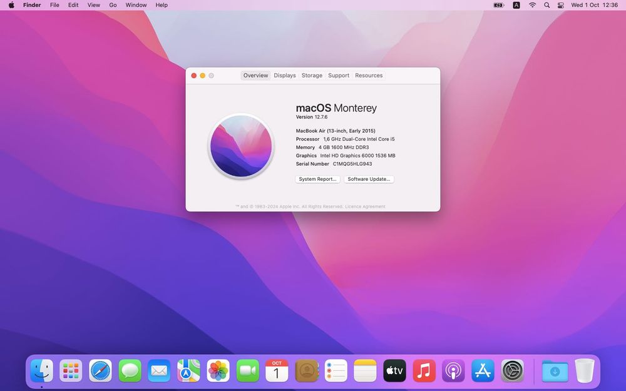Select the Overview tab
The width and height of the screenshot is (626, 391).
[x=255, y=76]
